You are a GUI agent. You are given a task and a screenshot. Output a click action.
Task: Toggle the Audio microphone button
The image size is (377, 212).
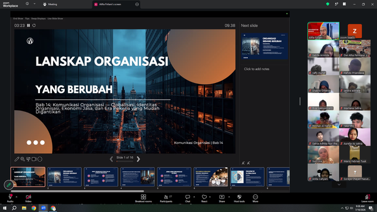coord(10,198)
